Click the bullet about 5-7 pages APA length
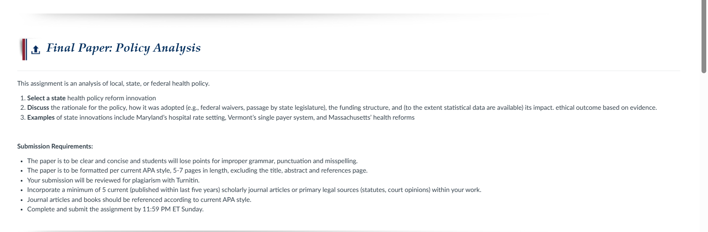The image size is (708, 232). (x=197, y=170)
